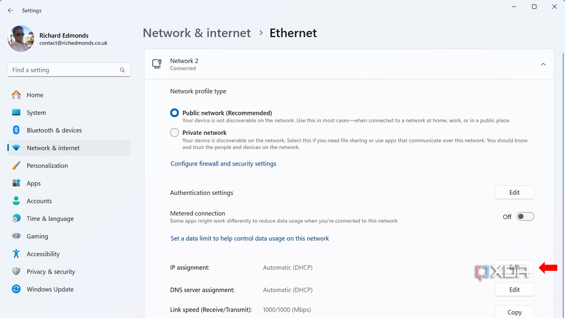The image size is (565, 318).
Task: Open Time & language settings
Action: (x=69, y=218)
